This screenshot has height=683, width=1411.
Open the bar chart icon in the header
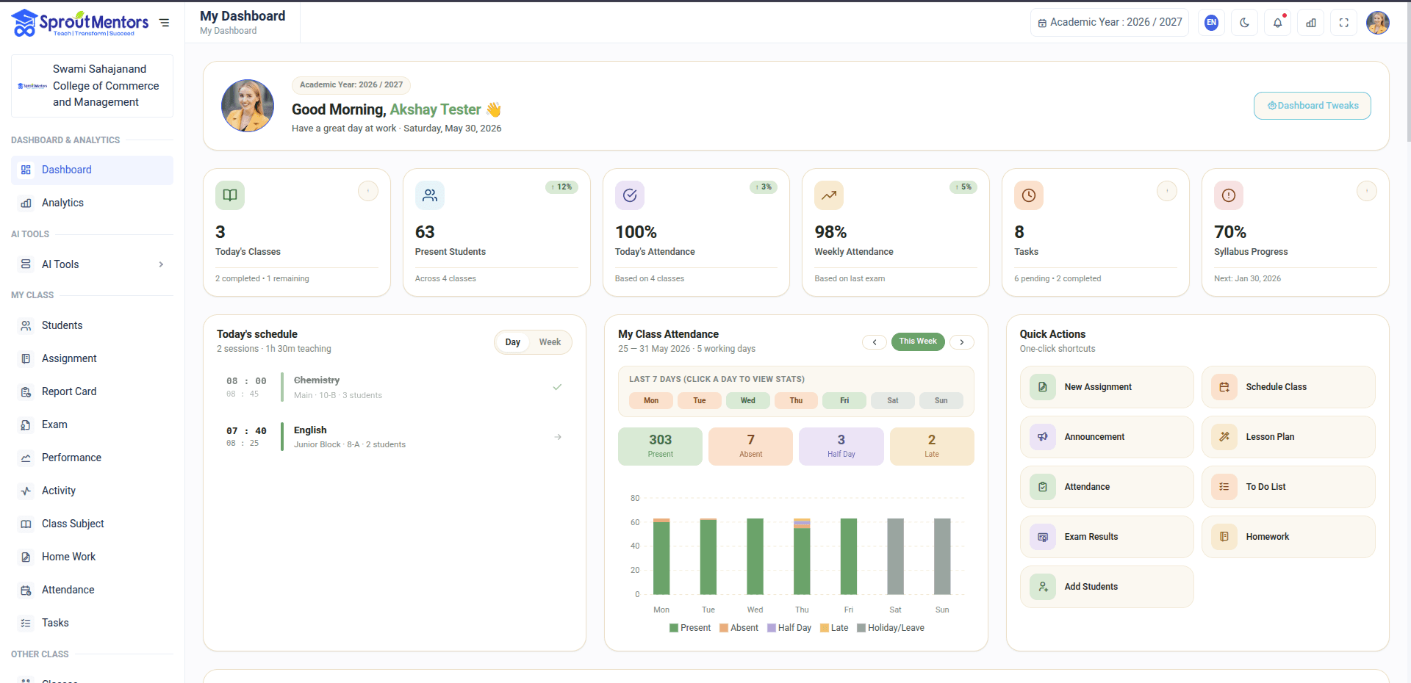(1311, 23)
